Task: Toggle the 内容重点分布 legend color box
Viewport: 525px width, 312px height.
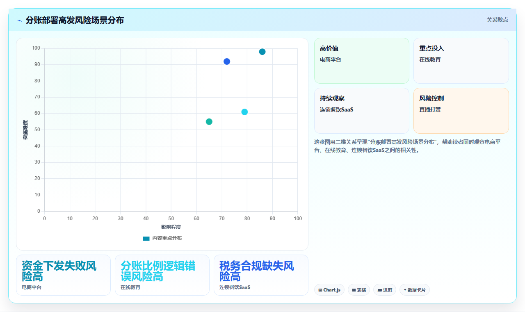Action: [x=146, y=238]
